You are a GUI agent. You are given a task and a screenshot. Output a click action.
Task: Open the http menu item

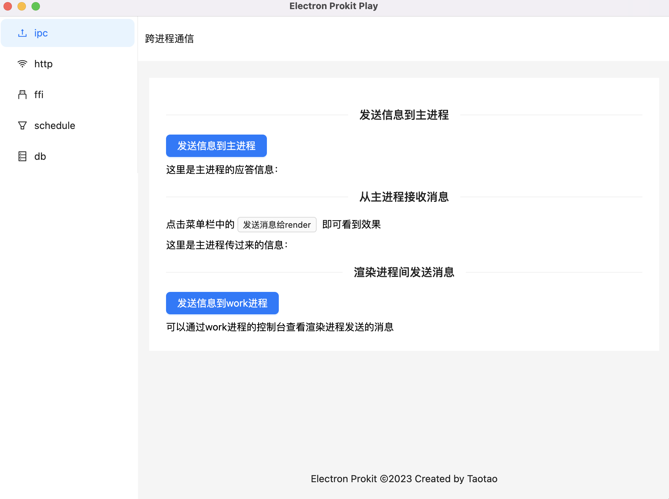(x=68, y=64)
